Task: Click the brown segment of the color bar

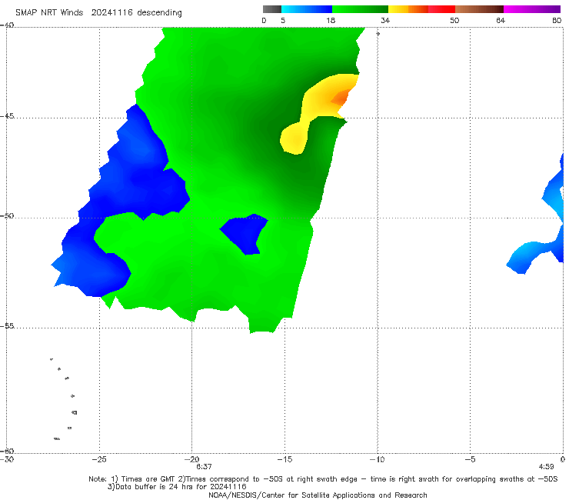Action: [x=479, y=9]
